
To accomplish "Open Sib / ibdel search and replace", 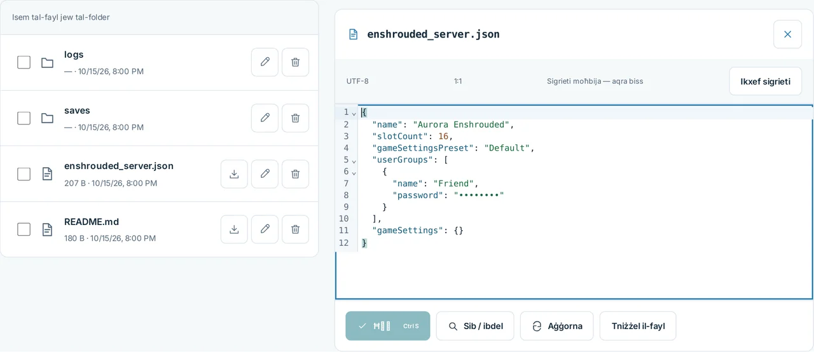I will [475, 326].
